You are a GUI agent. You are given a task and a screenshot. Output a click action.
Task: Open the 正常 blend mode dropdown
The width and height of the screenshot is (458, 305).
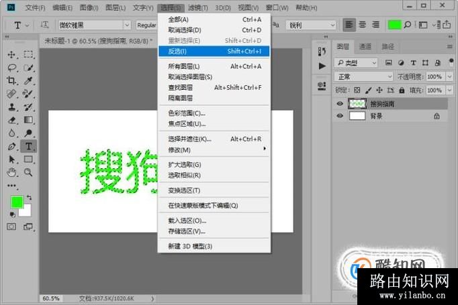click(x=364, y=76)
